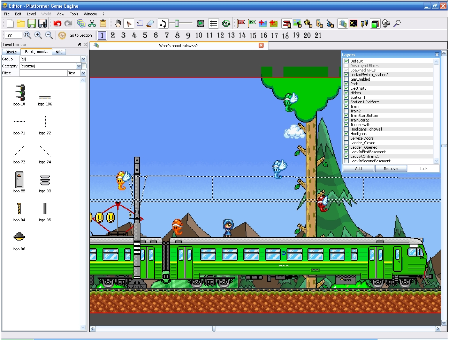Hide the Electricity layer

[x=346, y=88]
